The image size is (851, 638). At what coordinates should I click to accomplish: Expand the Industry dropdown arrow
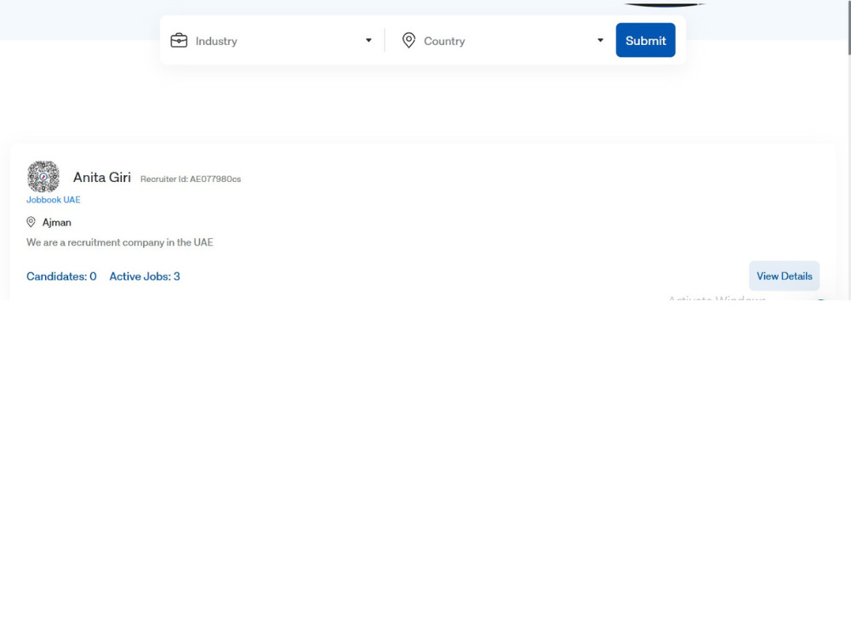[368, 40]
